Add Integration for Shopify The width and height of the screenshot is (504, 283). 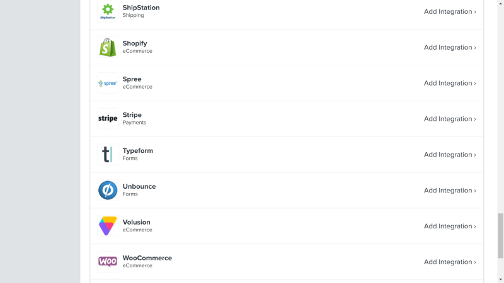(x=449, y=47)
